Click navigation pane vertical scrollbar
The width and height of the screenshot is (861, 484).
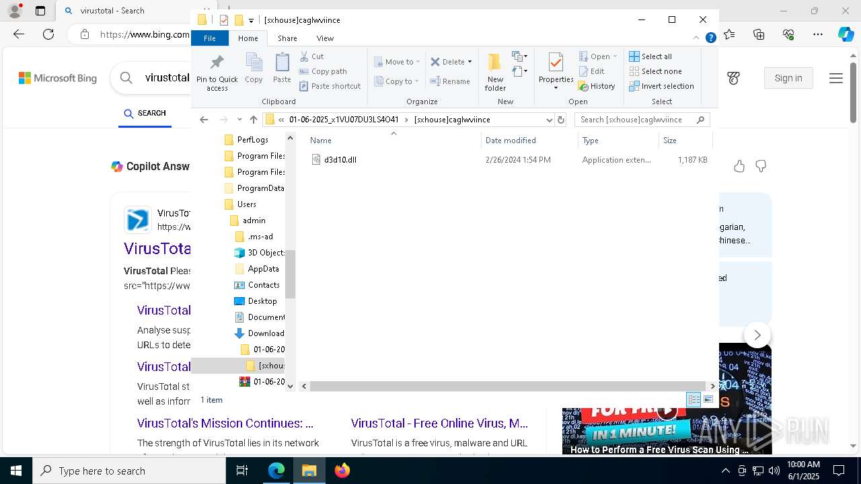click(x=291, y=274)
